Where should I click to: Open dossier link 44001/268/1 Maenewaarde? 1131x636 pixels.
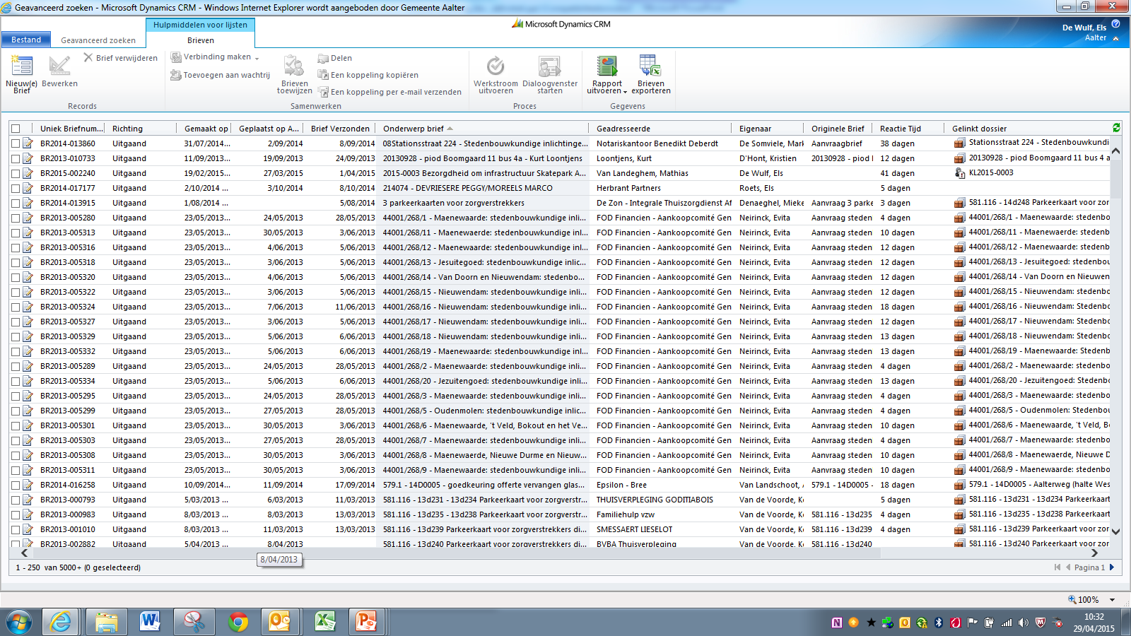tap(1039, 217)
